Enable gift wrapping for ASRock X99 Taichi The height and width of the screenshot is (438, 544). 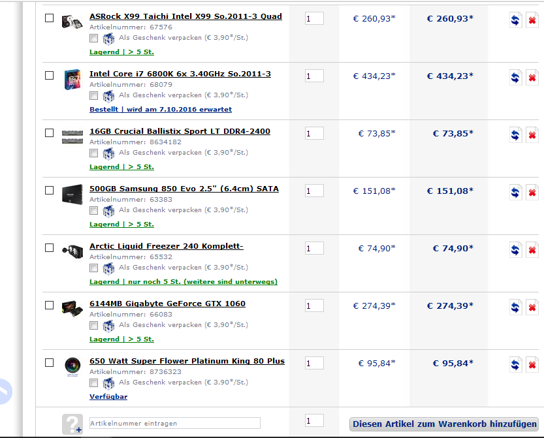[x=93, y=38]
